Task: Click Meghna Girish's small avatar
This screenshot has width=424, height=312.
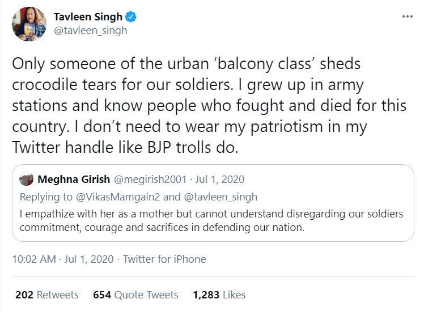Action: [26, 179]
